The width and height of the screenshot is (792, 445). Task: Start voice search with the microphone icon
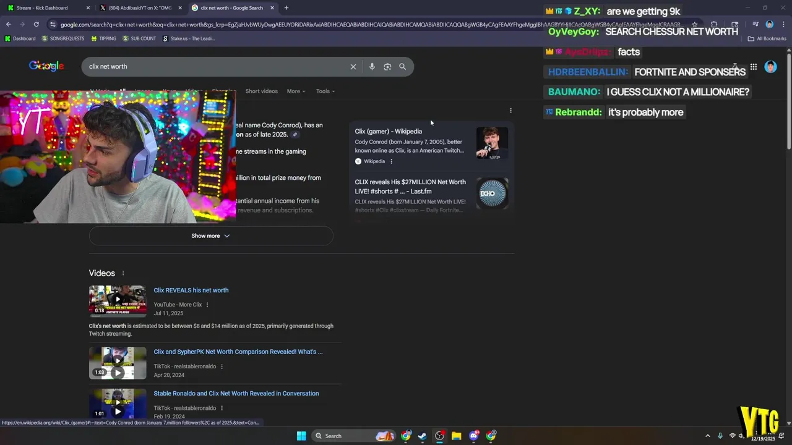[372, 67]
